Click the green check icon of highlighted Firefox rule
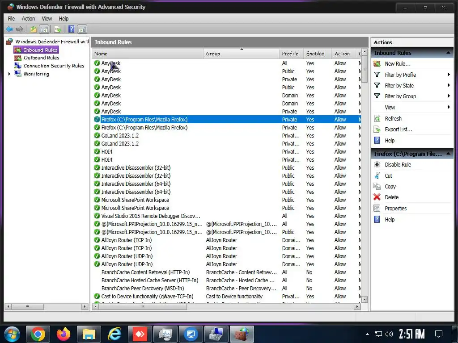The height and width of the screenshot is (343, 458). [x=97, y=119]
